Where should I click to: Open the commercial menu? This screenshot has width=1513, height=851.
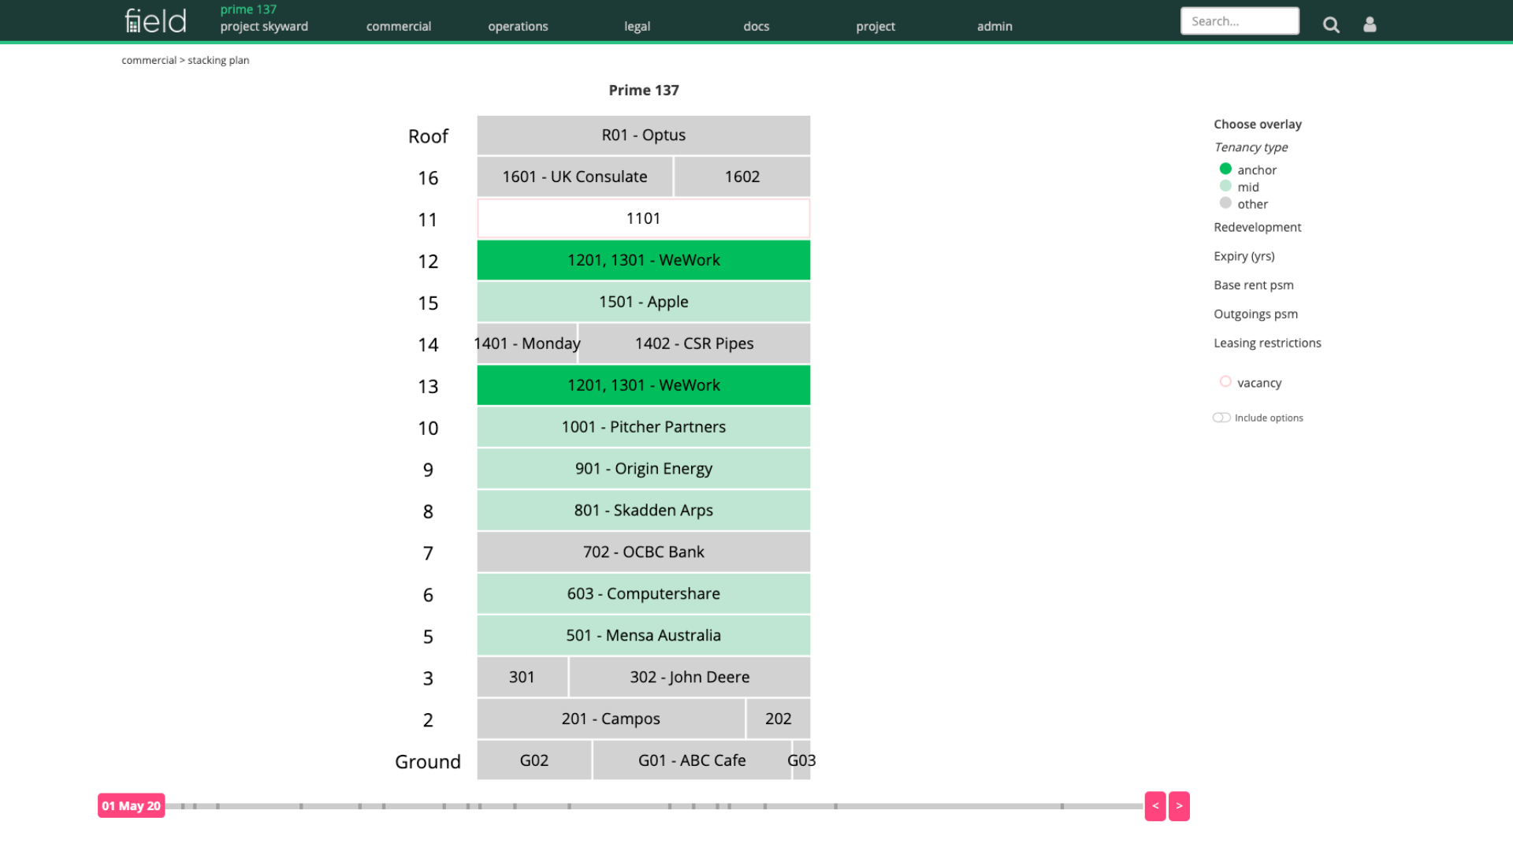click(399, 26)
